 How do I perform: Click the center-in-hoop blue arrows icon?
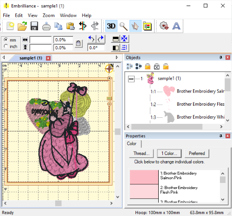(124, 39)
